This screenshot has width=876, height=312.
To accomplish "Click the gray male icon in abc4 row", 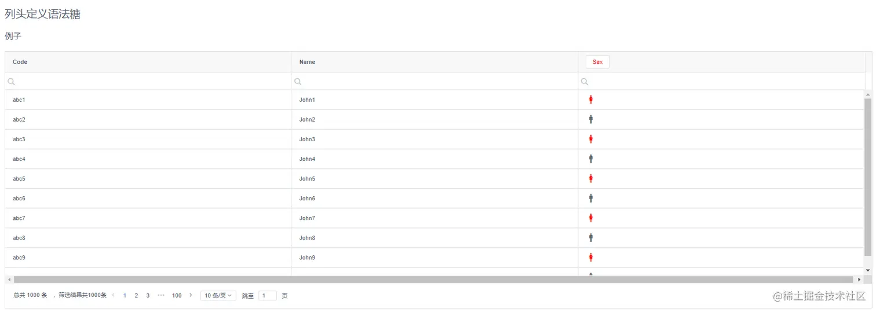I will [590, 159].
